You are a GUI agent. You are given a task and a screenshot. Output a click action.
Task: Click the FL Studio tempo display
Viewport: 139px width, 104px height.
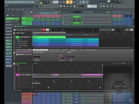[x=56, y=2]
